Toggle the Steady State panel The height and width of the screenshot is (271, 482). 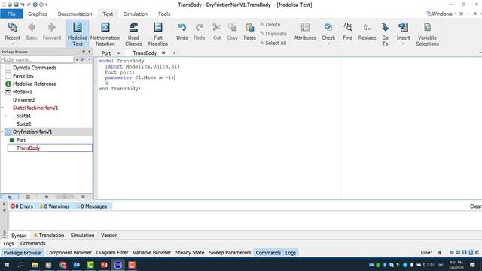click(190, 253)
